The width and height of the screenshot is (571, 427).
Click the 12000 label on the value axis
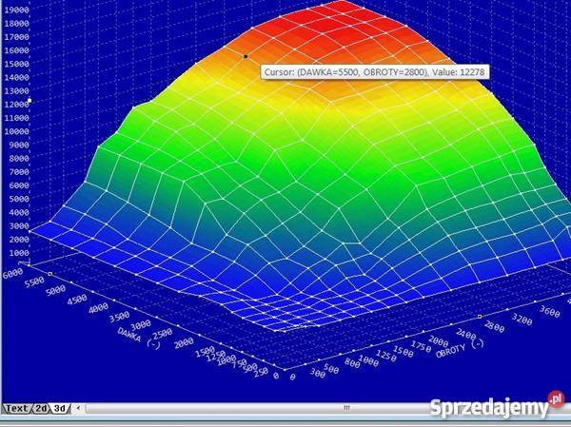(16, 105)
